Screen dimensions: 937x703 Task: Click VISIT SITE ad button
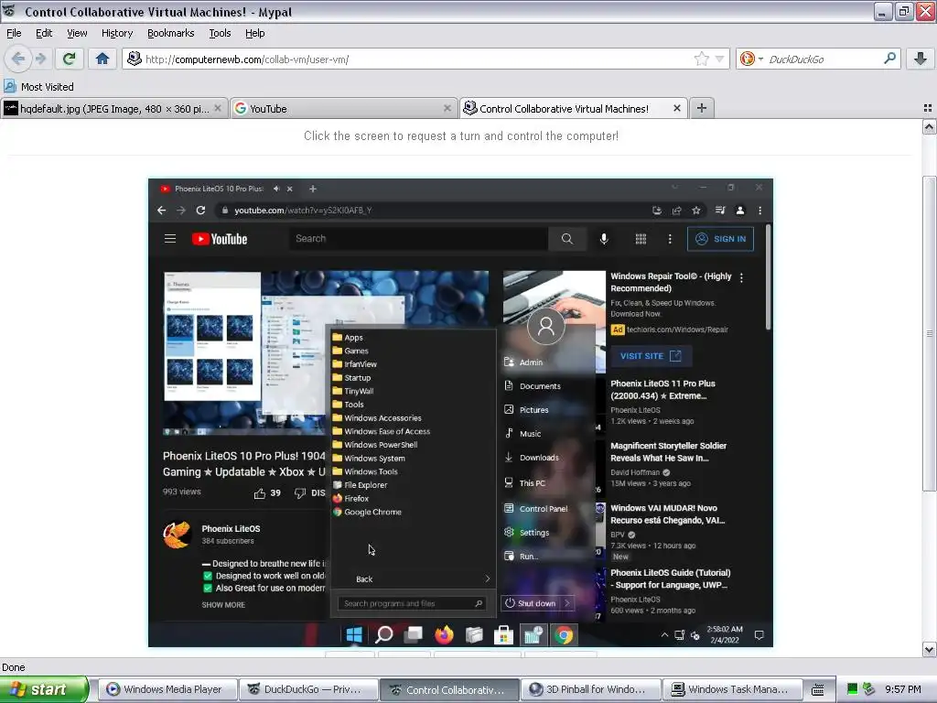click(x=651, y=356)
